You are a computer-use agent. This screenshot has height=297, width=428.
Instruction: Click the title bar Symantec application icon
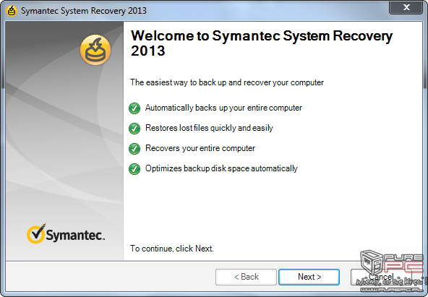pyautogui.click(x=12, y=11)
